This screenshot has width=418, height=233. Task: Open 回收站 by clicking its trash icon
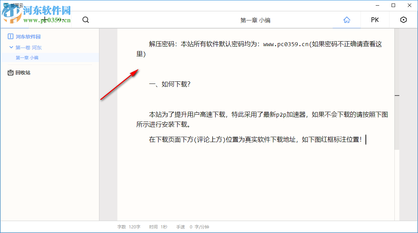(11, 72)
